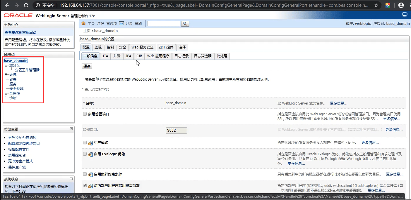Reload the page with the refresh icon
Screen dimensions: 411x200
coord(26,5)
